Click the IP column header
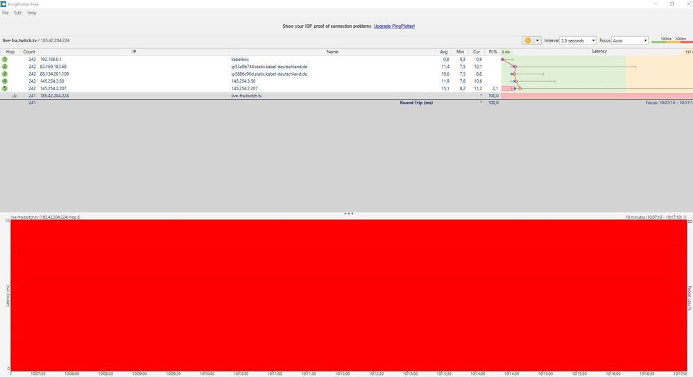The image size is (693, 377). [134, 52]
